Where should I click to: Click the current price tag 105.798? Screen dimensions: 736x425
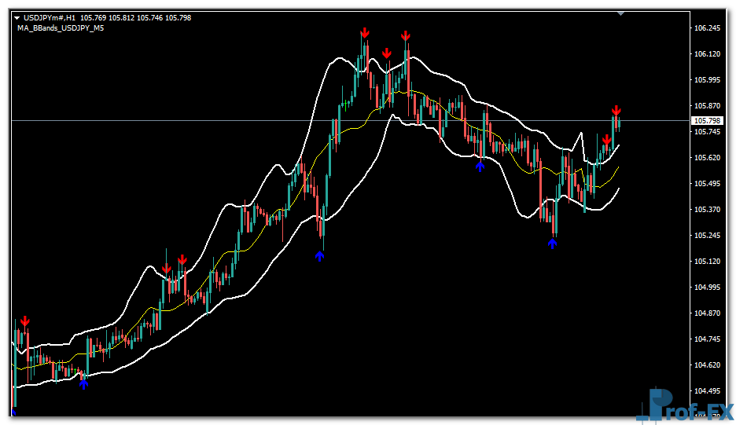coord(705,121)
